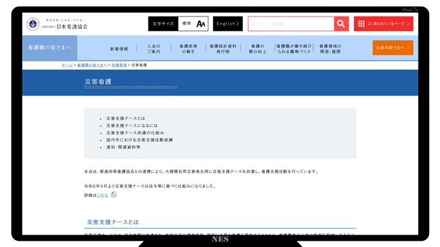
Task: Open the 看護領域の開発・展開 menu item
Action: [x=330, y=49]
